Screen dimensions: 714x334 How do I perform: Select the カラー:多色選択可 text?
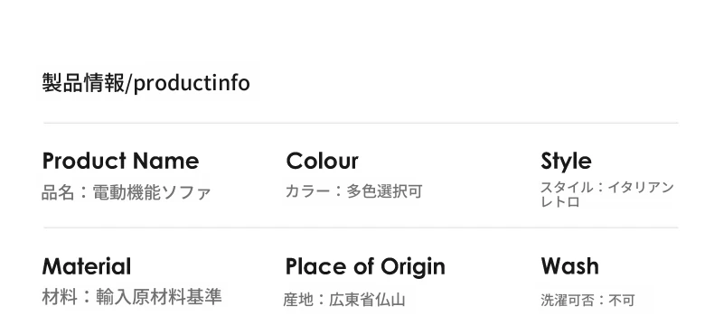click(x=353, y=191)
